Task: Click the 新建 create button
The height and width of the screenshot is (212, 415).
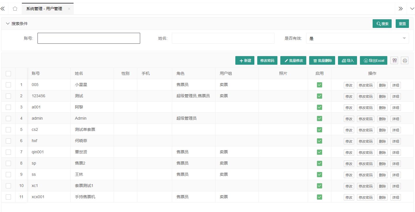Action: [245, 60]
